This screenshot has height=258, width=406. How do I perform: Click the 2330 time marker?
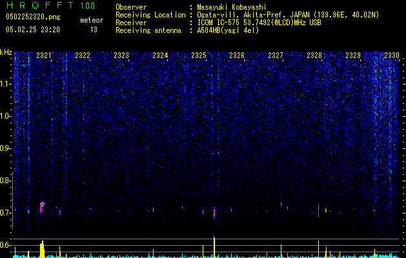pos(392,55)
